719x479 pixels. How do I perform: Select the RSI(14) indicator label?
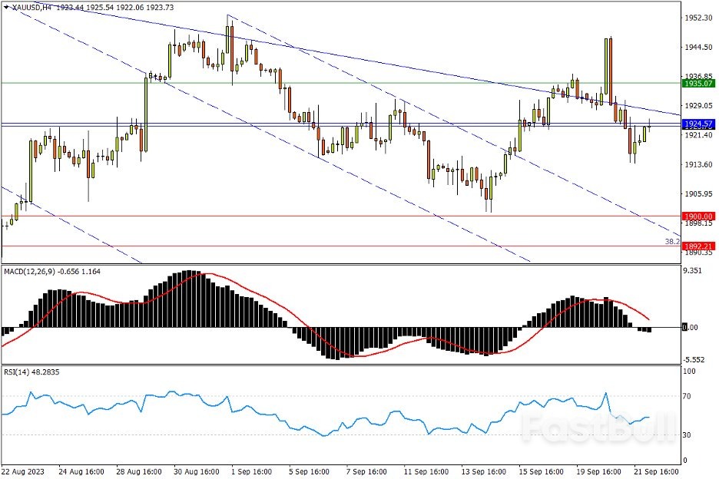15,372
